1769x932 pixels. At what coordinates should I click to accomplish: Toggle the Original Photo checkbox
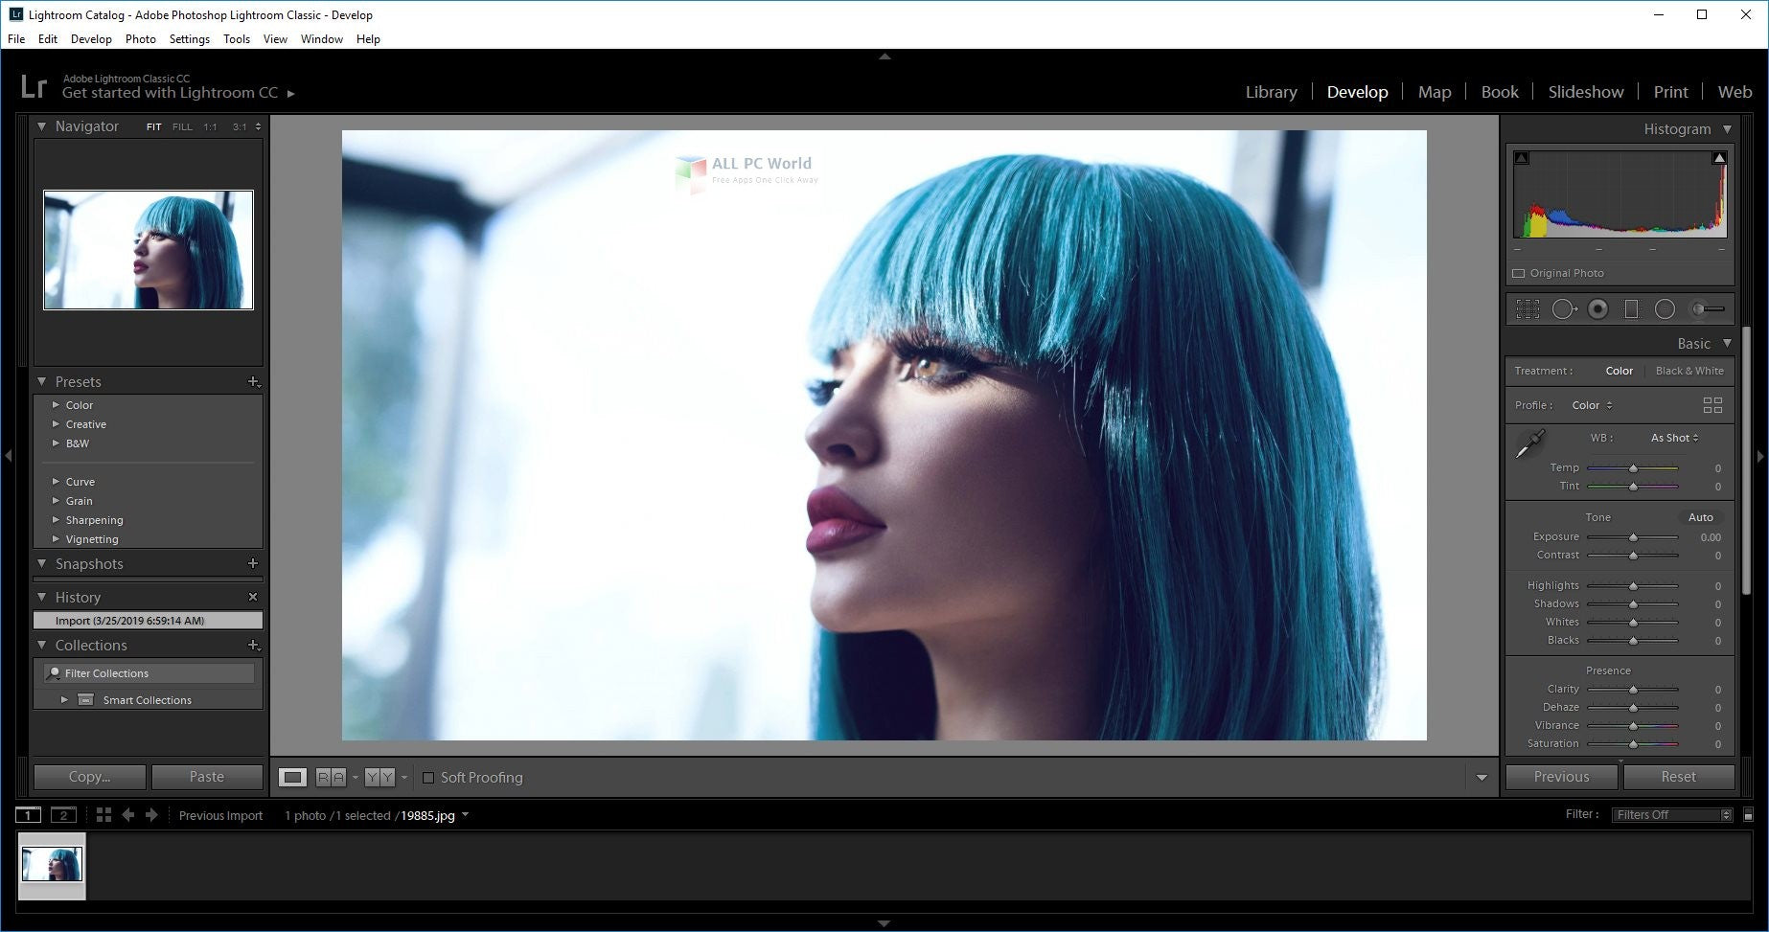point(1518,273)
